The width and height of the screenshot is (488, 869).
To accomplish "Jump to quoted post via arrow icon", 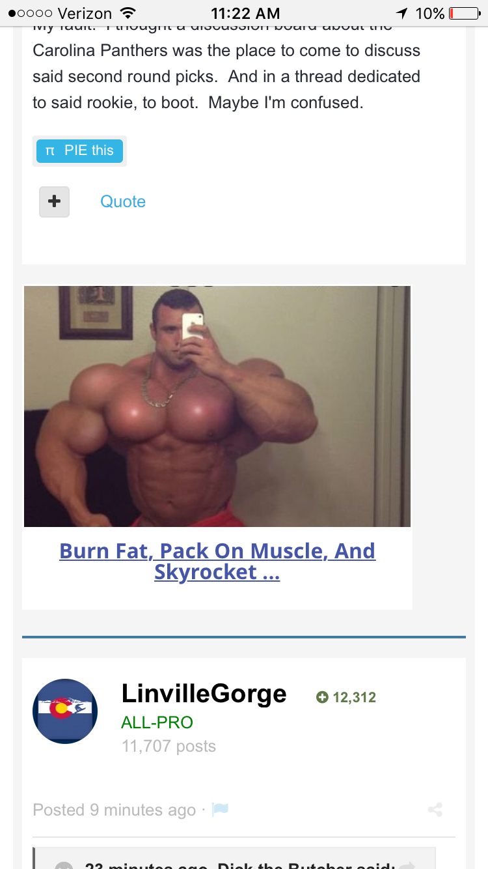I will tap(407, 865).
